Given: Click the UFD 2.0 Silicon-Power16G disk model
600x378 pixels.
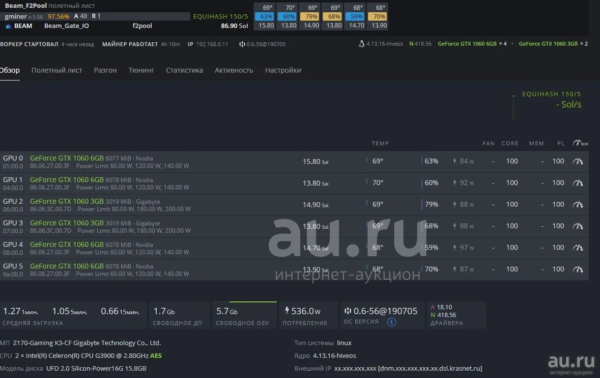Looking at the screenshot, I should tap(96, 368).
